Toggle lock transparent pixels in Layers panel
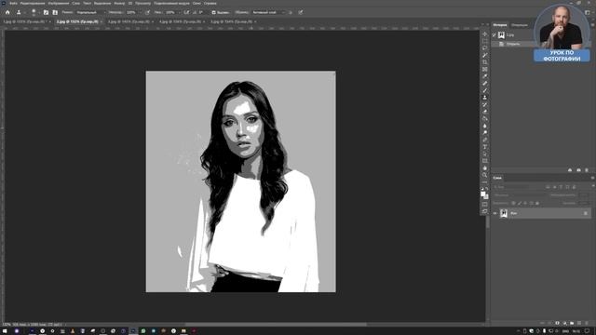The width and height of the screenshot is (596, 335). (x=513, y=203)
